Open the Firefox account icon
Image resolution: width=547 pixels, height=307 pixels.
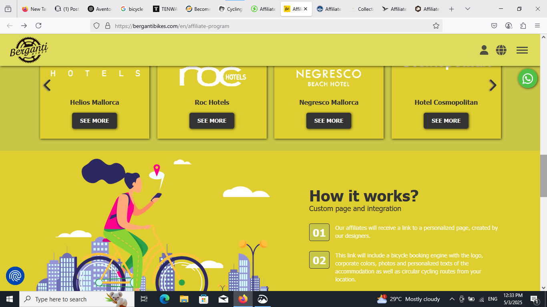click(509, 26)
